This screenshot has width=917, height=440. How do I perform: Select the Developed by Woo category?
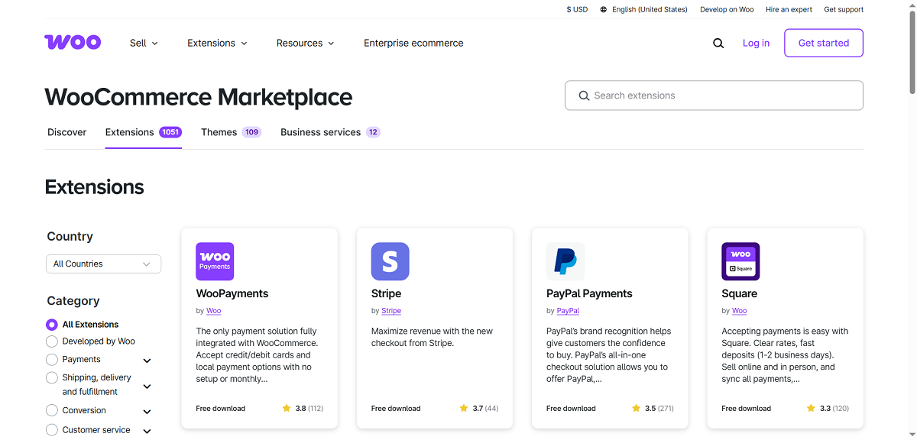52,341
